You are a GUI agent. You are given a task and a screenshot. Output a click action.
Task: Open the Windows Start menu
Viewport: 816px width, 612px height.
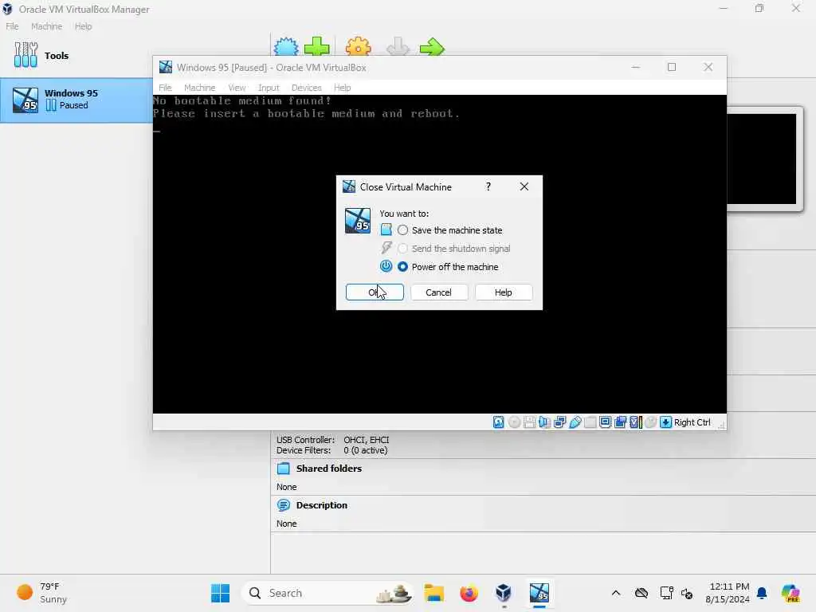(220, 593)
